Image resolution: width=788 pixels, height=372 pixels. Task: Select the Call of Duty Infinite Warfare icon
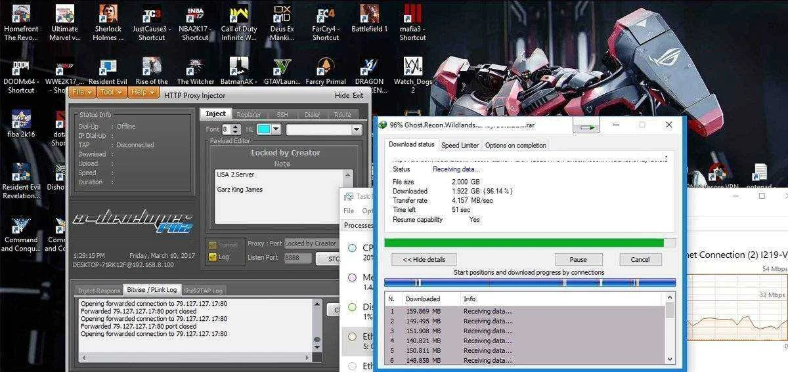(239, 23)
